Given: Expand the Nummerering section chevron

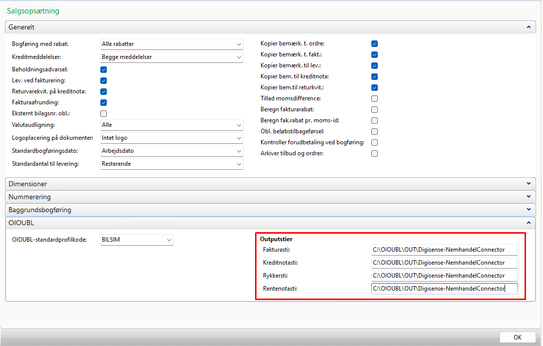Looking at the screenshot, I should (x=529, y=197).
